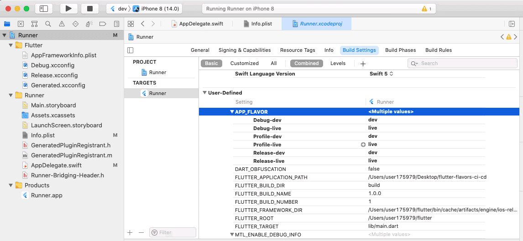Image resolution: width=523 pixels, height=241 pixels.
Task: Open Swift Language Version dropdown
Action: click(x=381, y=74)
